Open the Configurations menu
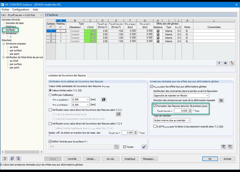This screenshot has width=240, height=172. [21, 9]
